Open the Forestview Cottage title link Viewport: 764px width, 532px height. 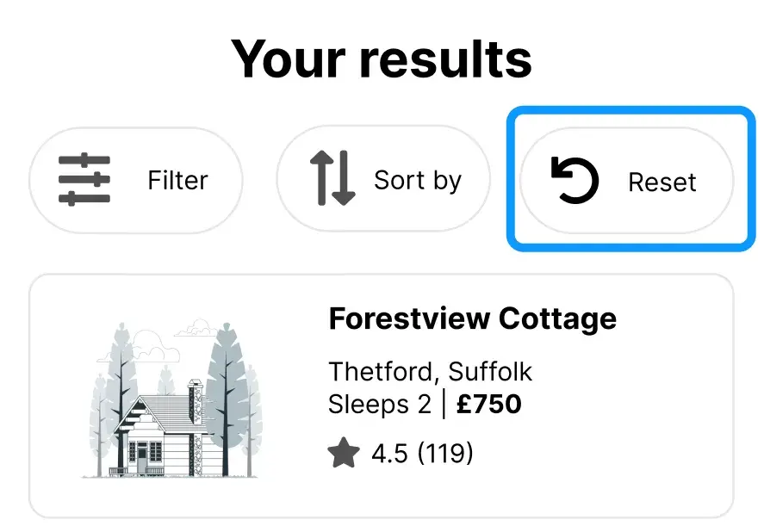[472, 319]
